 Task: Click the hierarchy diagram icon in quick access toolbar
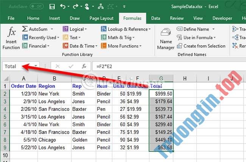[x=101, y=6]
